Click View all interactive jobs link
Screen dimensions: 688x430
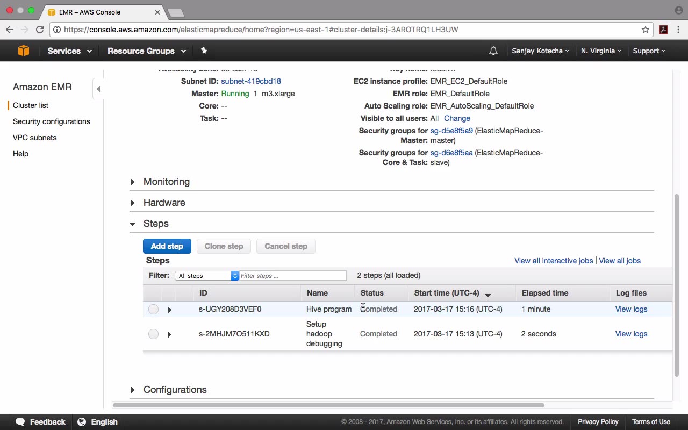pyautogui.click(x=554, y=261)
